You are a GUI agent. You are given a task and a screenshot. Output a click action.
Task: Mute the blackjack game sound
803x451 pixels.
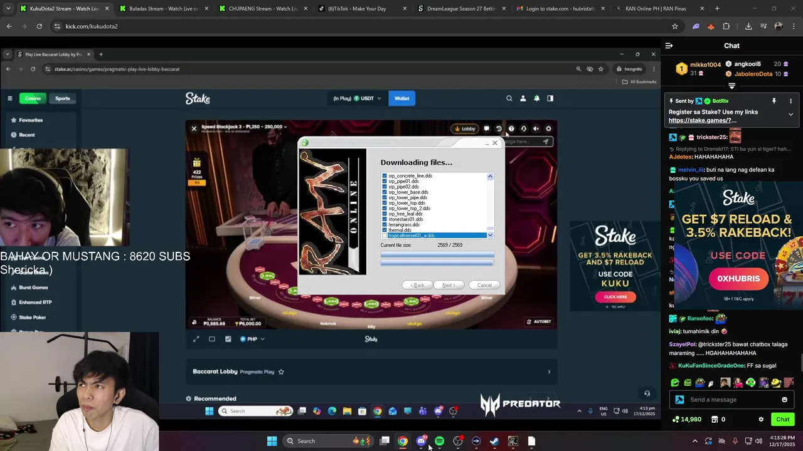(x=536, y=128)
